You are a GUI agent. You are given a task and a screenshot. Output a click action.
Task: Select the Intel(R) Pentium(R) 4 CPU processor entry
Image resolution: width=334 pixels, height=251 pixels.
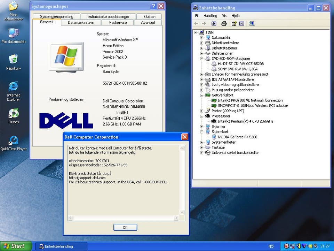coord(245,121)
